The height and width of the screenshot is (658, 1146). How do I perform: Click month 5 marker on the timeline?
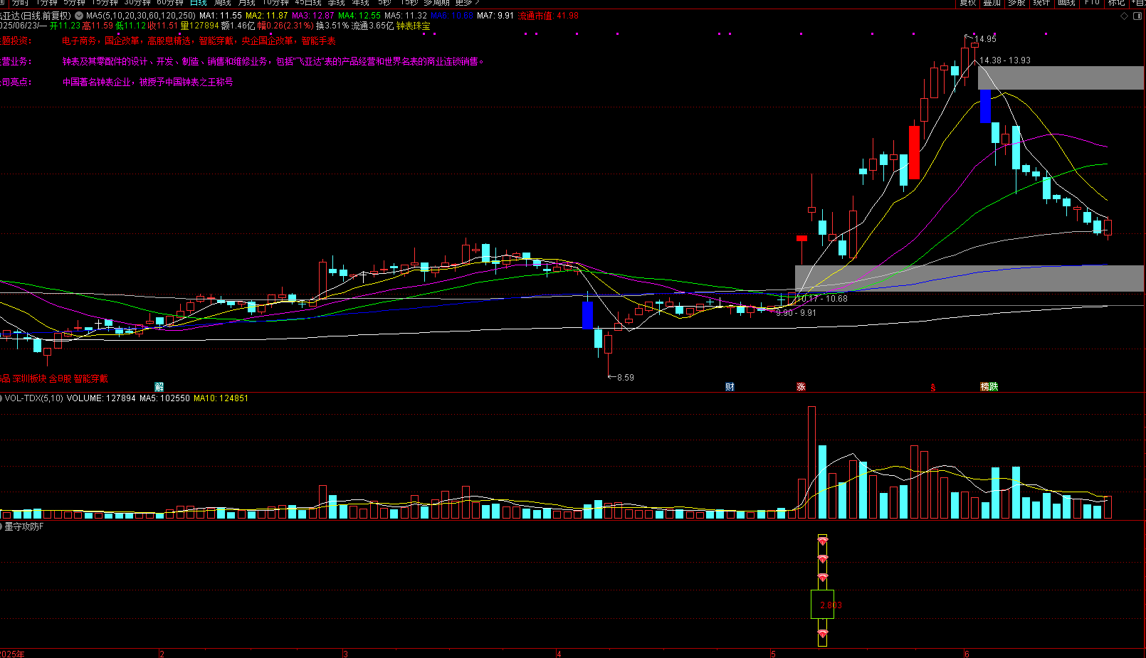point(773,654)
